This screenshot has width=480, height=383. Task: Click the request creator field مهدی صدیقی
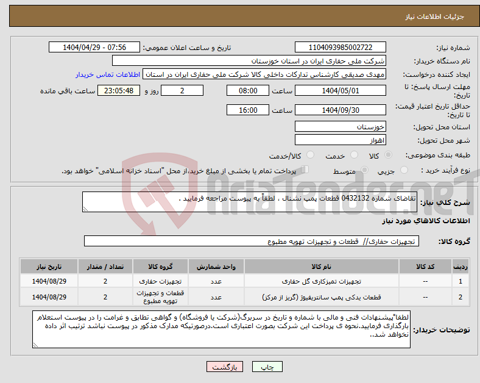tap(264, 74)
